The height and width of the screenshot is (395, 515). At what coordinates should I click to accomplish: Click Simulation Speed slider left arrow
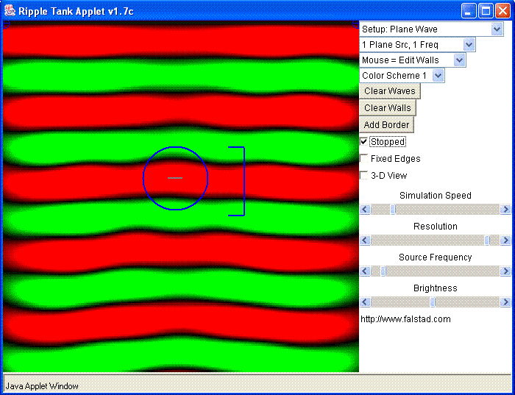[365, 209]
